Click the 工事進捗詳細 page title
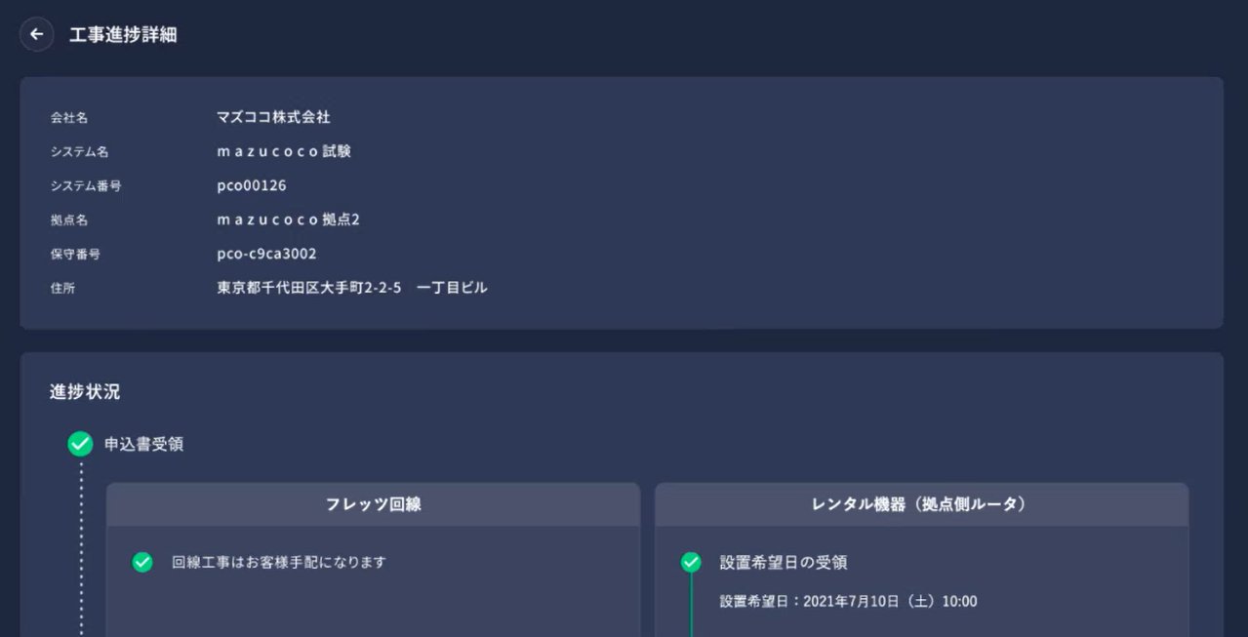Viewport: 1248px width, 637px height. [123, 35]
